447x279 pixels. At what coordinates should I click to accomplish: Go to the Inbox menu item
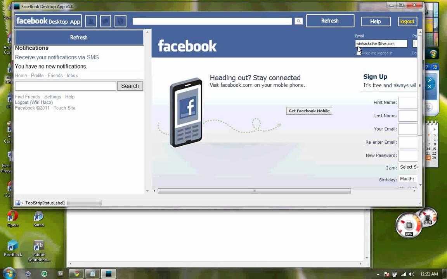72,75
